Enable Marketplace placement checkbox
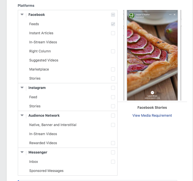Image resolution: width=193 pixels, height=181 pixels. (113, 69)
